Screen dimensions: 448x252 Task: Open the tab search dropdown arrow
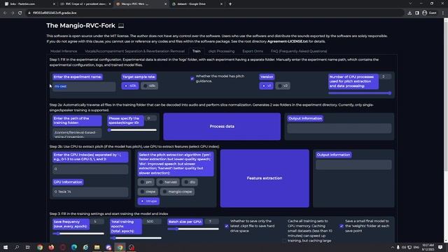click(x=410, y=3)
